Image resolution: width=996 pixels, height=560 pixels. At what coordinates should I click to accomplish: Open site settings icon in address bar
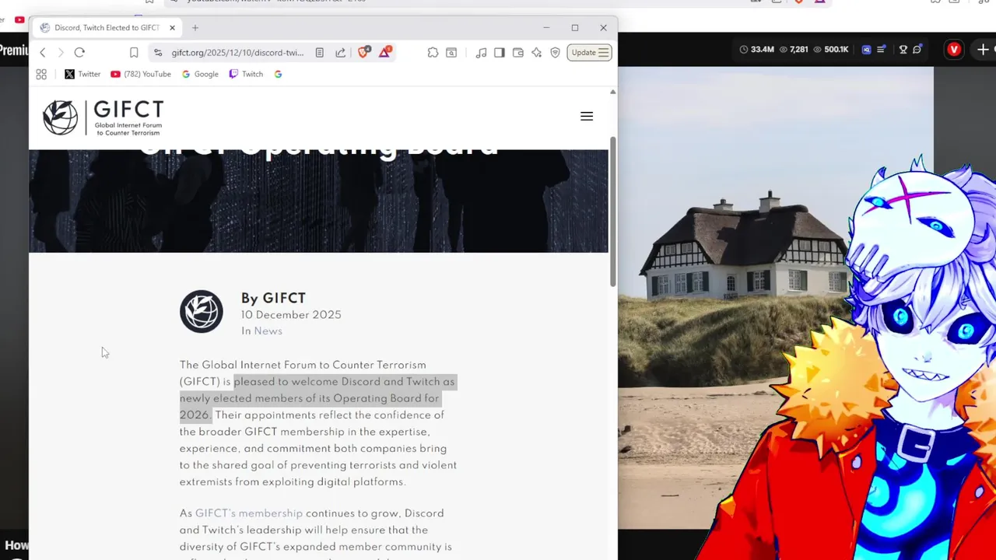click(158, 52)
